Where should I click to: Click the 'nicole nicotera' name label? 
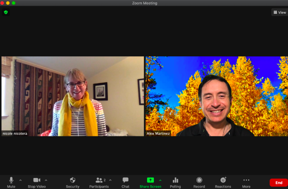click(15, 133)
